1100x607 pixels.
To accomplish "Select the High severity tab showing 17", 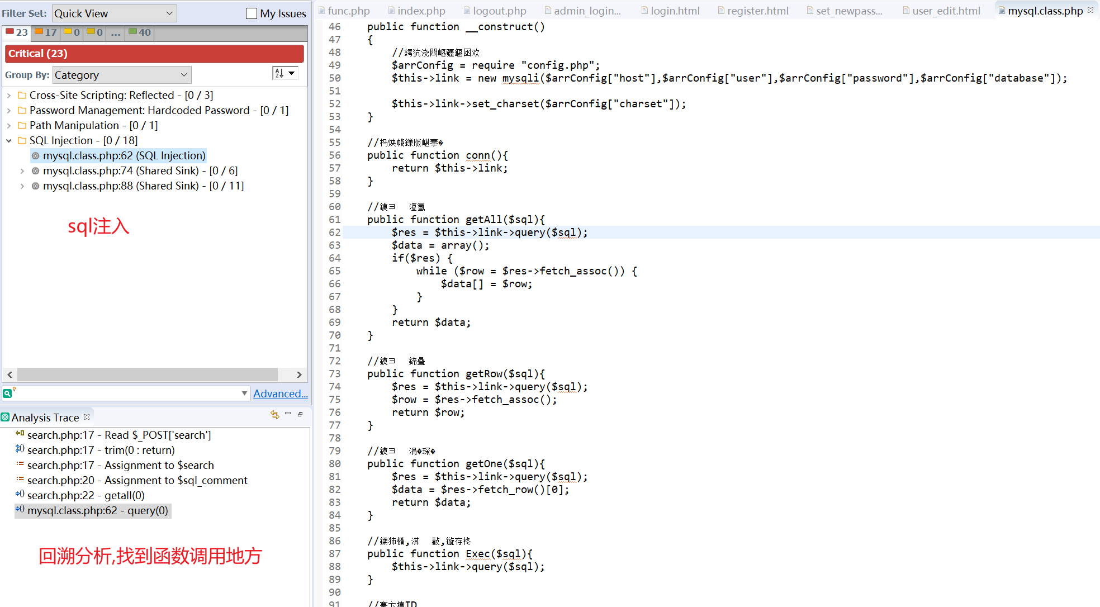I will [46, 32].
